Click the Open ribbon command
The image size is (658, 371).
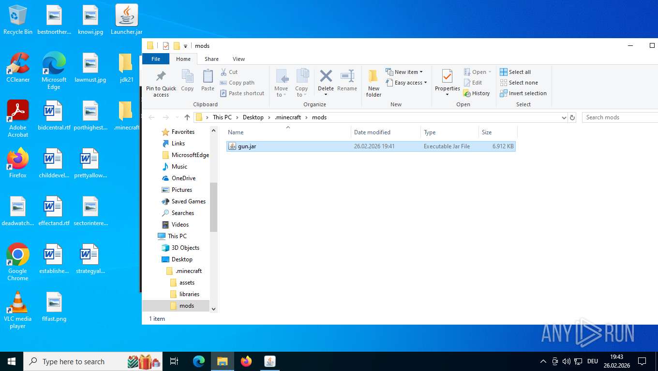(478, 72)
